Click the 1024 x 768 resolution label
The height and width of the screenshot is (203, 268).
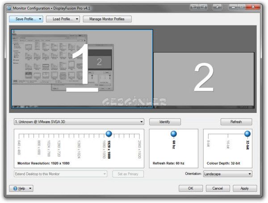coord(49,149)
